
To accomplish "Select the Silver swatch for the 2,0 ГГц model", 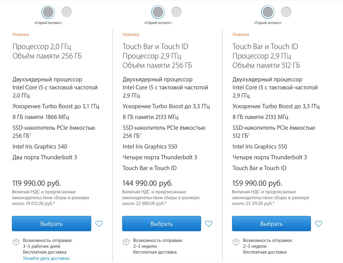I will [67, 12].
